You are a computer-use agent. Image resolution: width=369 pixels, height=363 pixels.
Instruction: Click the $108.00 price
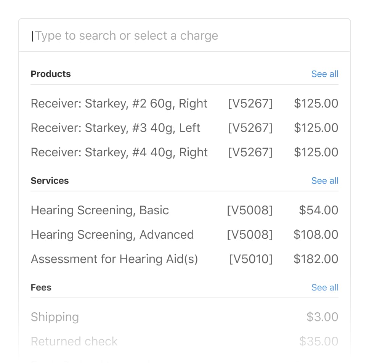point(316,235)
